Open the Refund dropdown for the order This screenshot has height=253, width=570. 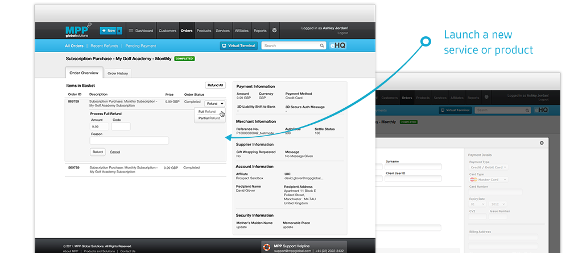(x=214, y=103)
